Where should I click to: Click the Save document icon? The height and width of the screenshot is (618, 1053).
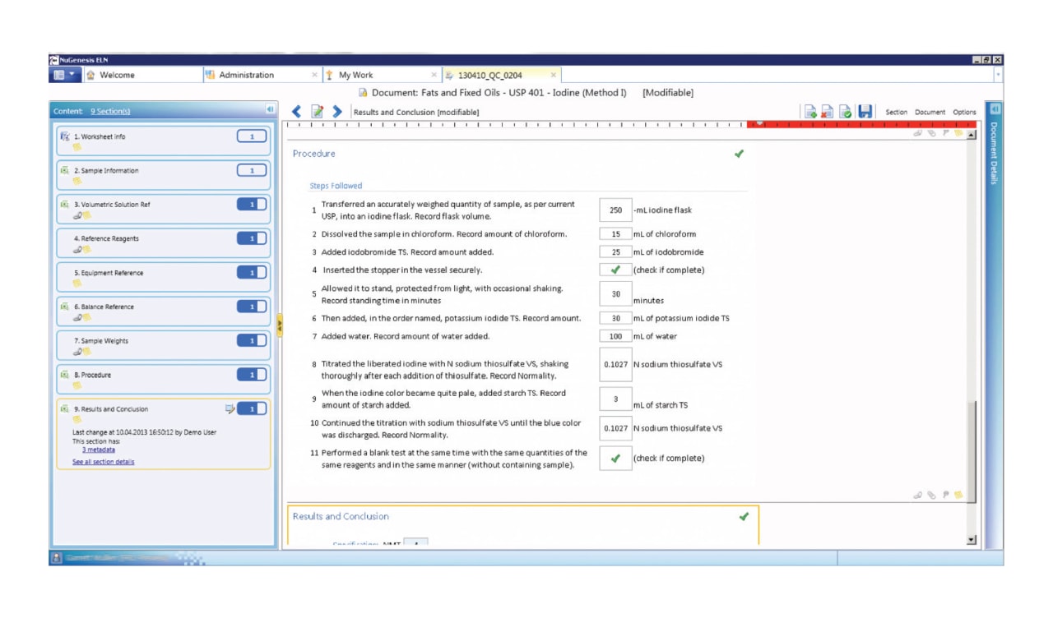click(x=865, y=111)
